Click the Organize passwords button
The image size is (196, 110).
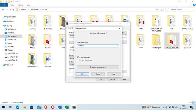(x=98, y=67)
